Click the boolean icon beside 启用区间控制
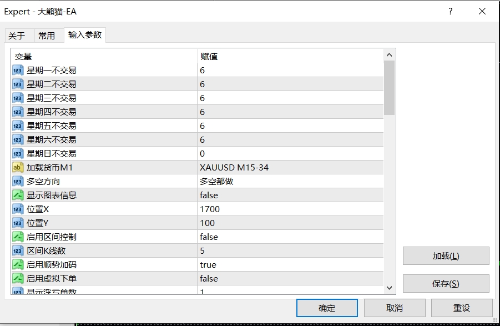Screen dimensions: 500x326 [18, 237]
